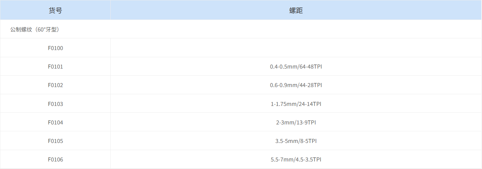
Task: Click the 2-3mm/13-9TPI pitch cell
Action: [296, 122]
